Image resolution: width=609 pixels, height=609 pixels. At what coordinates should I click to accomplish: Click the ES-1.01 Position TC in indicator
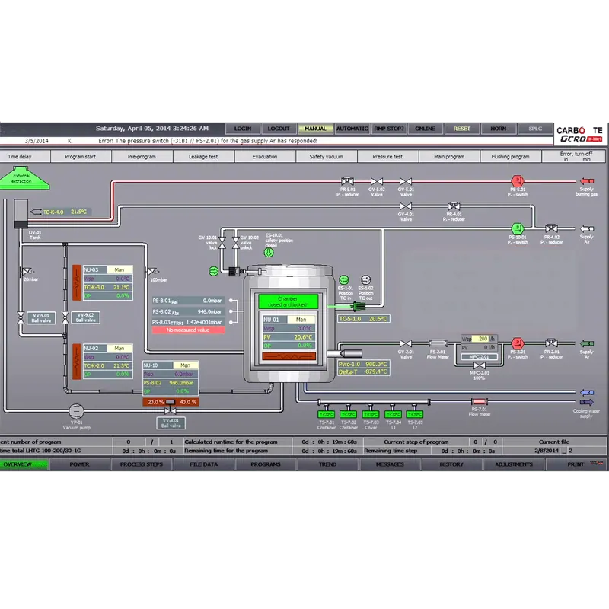(x=344, y=279)
